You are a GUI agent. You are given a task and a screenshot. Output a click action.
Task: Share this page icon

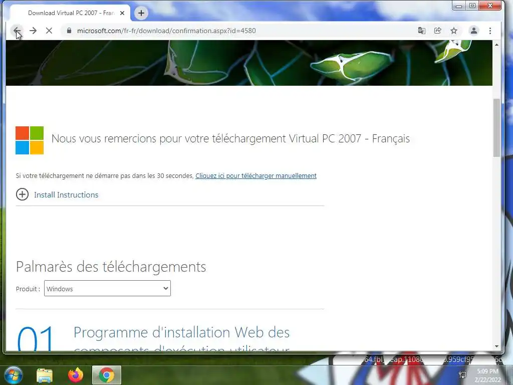437,31
